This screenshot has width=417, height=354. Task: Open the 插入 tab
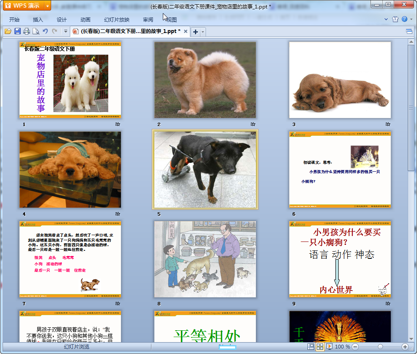[38, 20]
